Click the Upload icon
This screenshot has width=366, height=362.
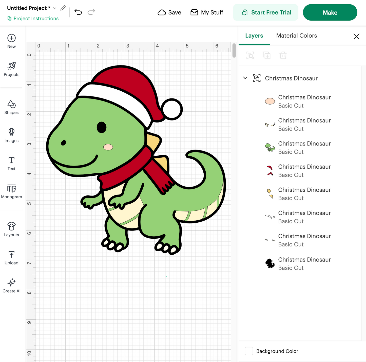pos(11,254)
